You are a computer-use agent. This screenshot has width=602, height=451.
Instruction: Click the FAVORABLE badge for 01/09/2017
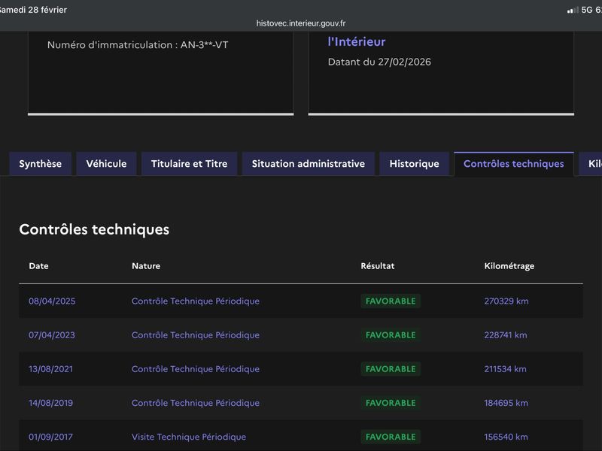[390, 437]
